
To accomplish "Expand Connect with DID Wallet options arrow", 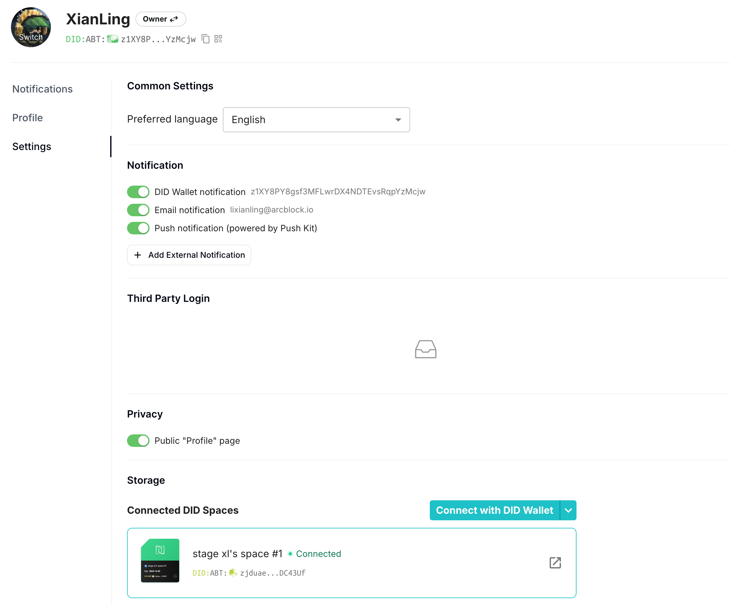I will 568,510.
